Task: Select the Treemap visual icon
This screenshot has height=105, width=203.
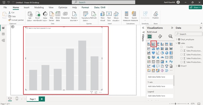Action: [171, 53]
